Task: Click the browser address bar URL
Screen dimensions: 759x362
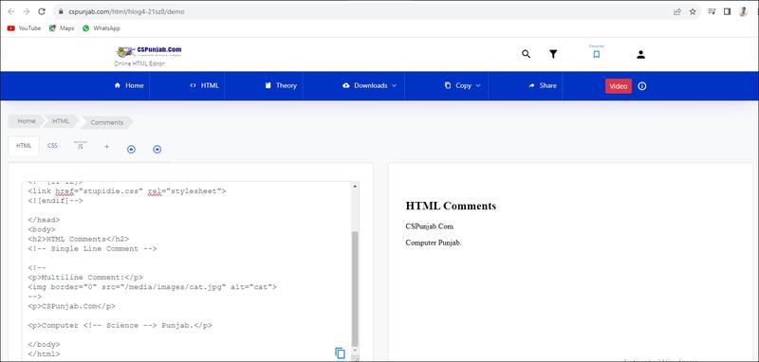Action: (x=120, y=11)
